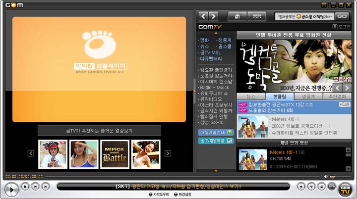The height and width of the screenshot is (199, 357).
Task: Start playback with the Play button
Action: coord(11,190)
